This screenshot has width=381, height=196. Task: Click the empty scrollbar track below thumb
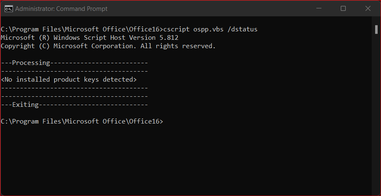(376, 114)
